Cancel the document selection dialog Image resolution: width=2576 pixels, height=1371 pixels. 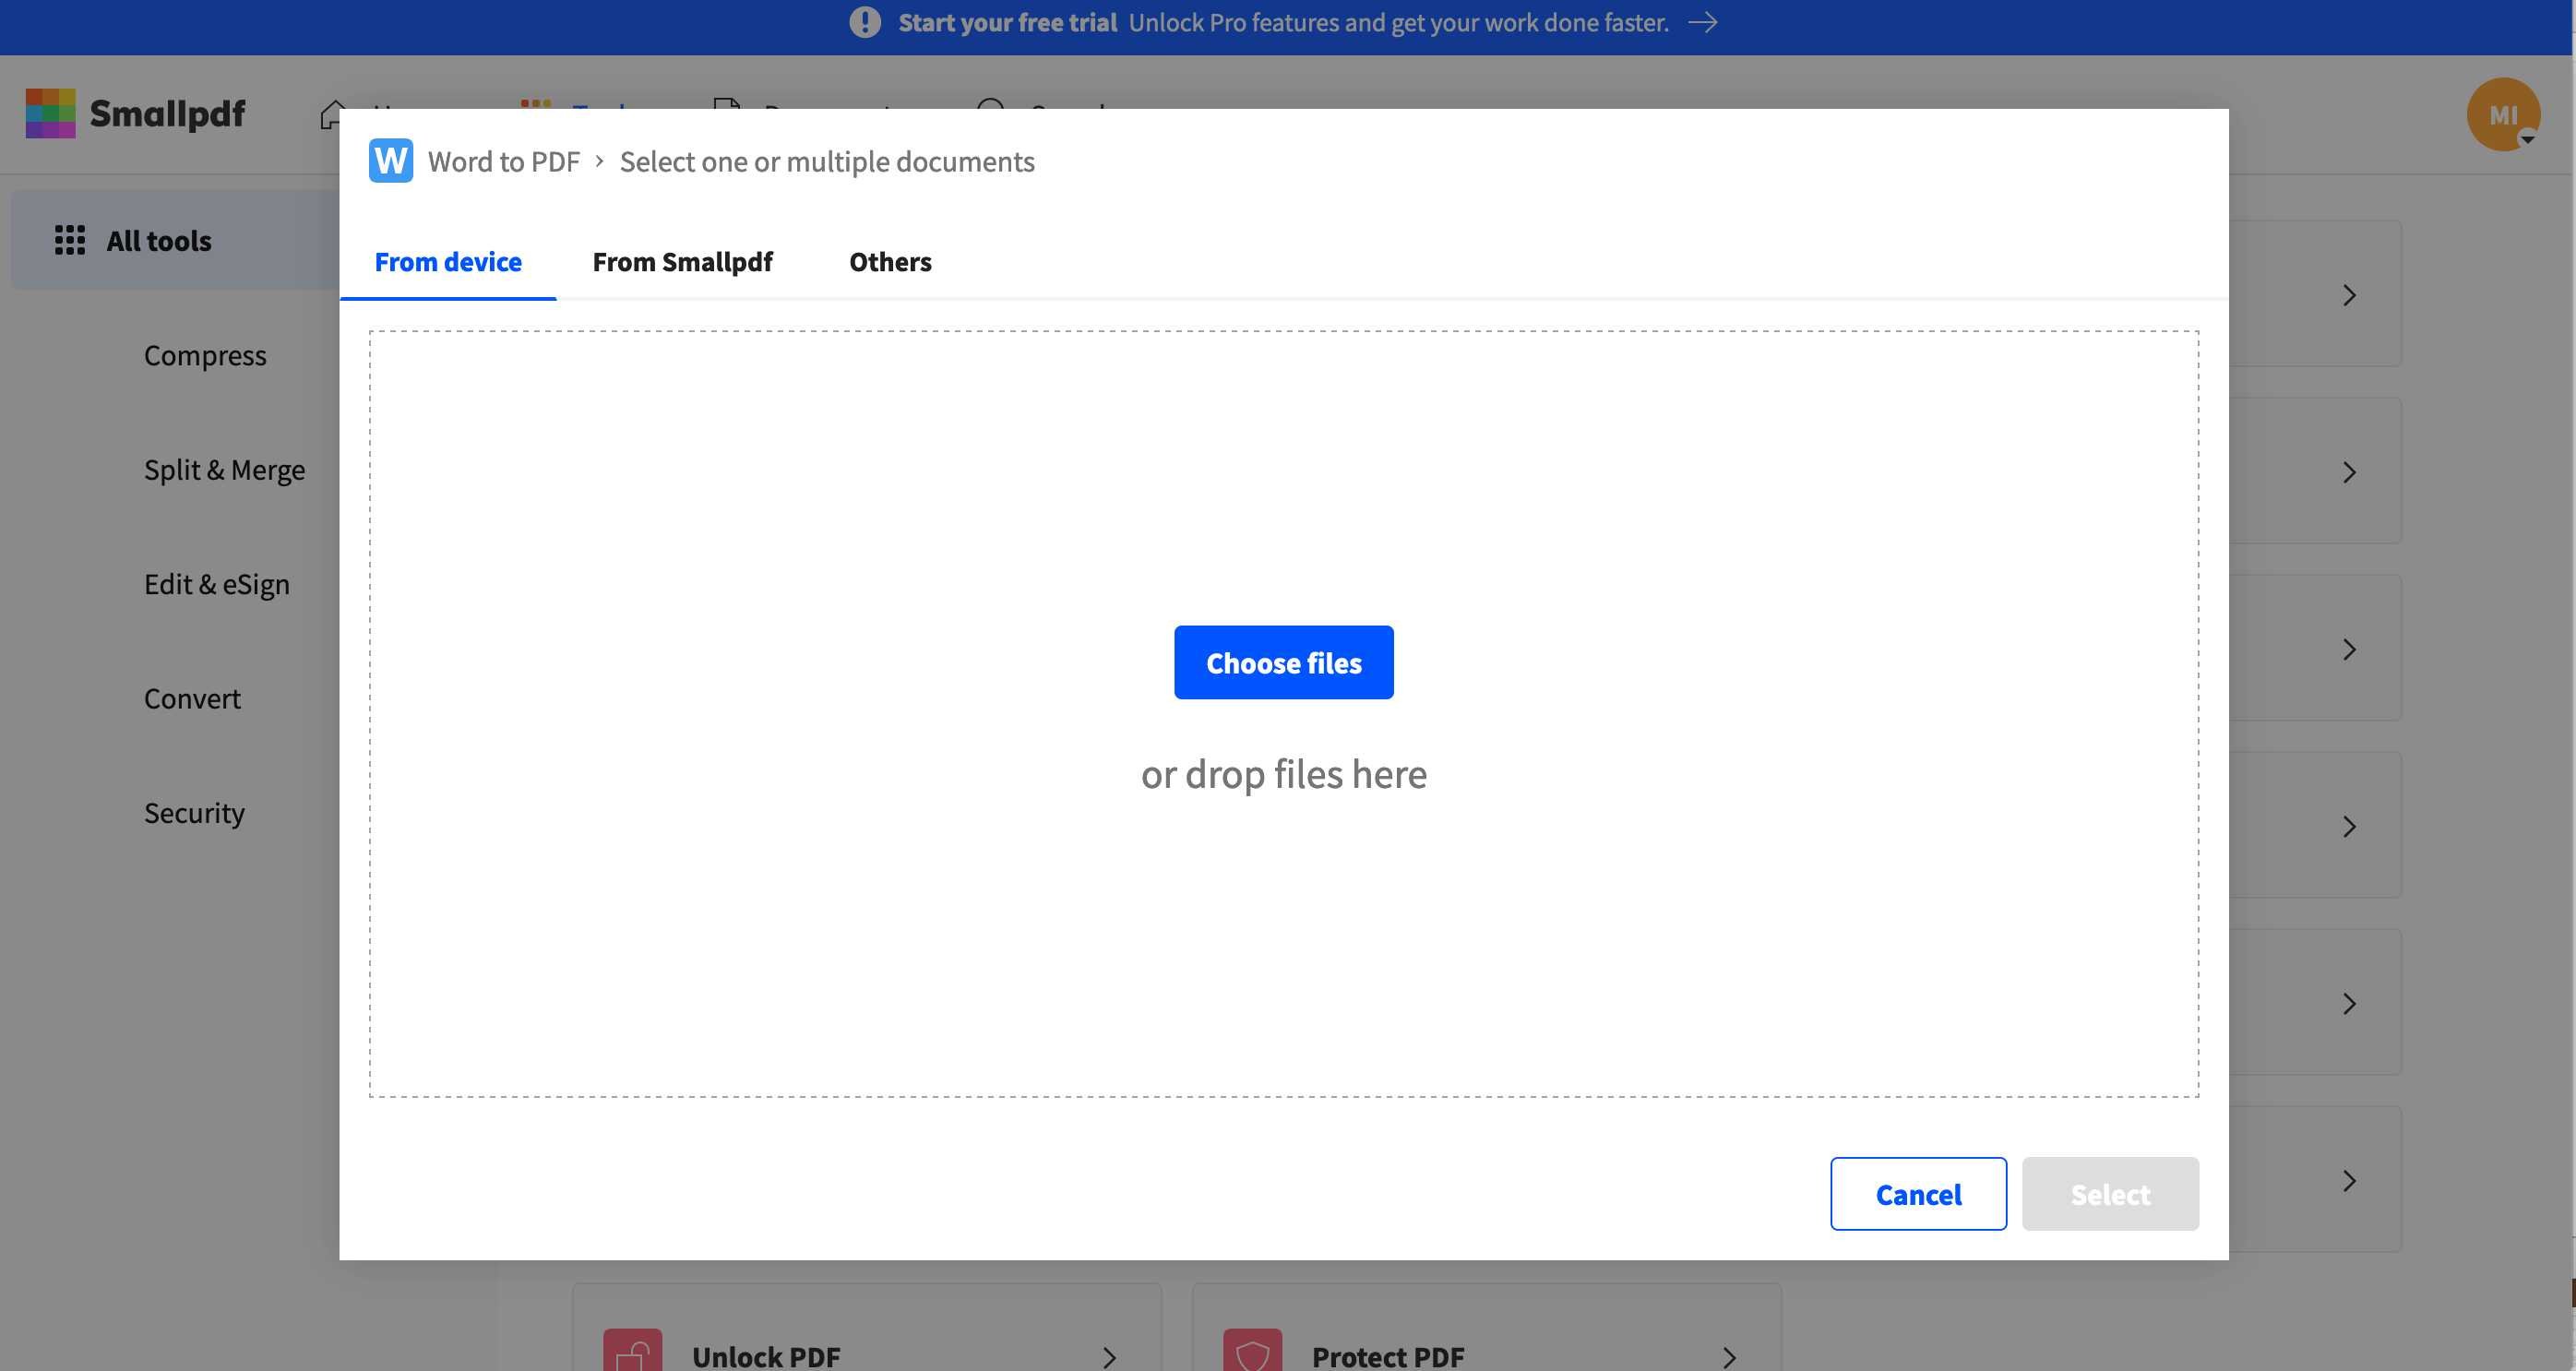pos(1917,1193)
